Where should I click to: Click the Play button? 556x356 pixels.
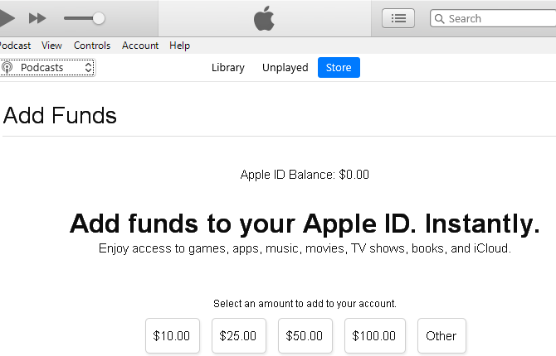click(x=7, y=18)
